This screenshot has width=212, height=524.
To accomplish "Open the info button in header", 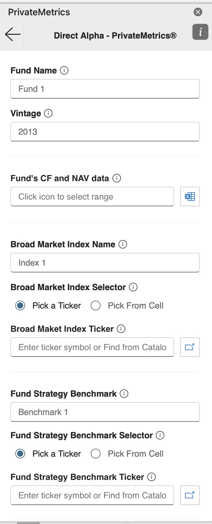I will (x=200, y=32).
